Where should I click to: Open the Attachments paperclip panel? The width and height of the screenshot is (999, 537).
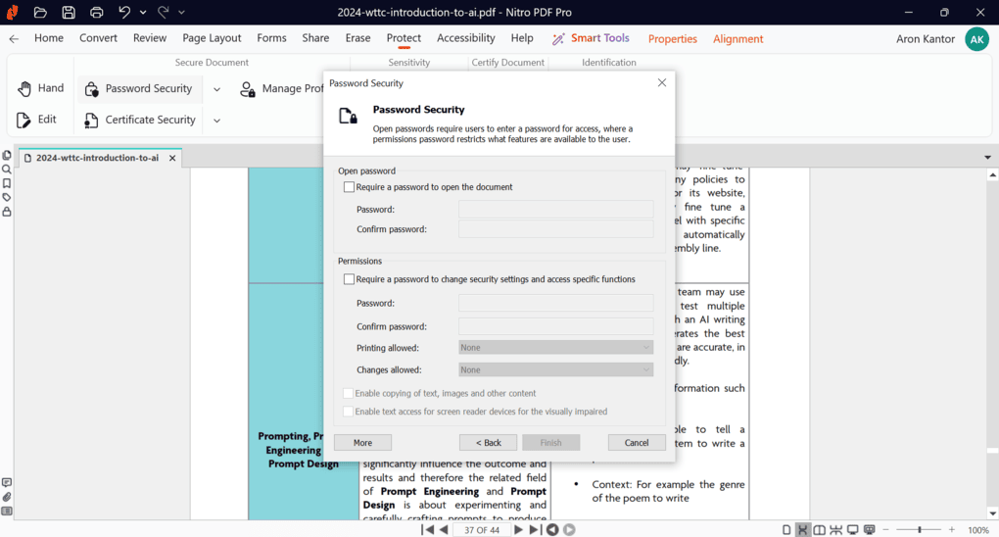(7, 497)
